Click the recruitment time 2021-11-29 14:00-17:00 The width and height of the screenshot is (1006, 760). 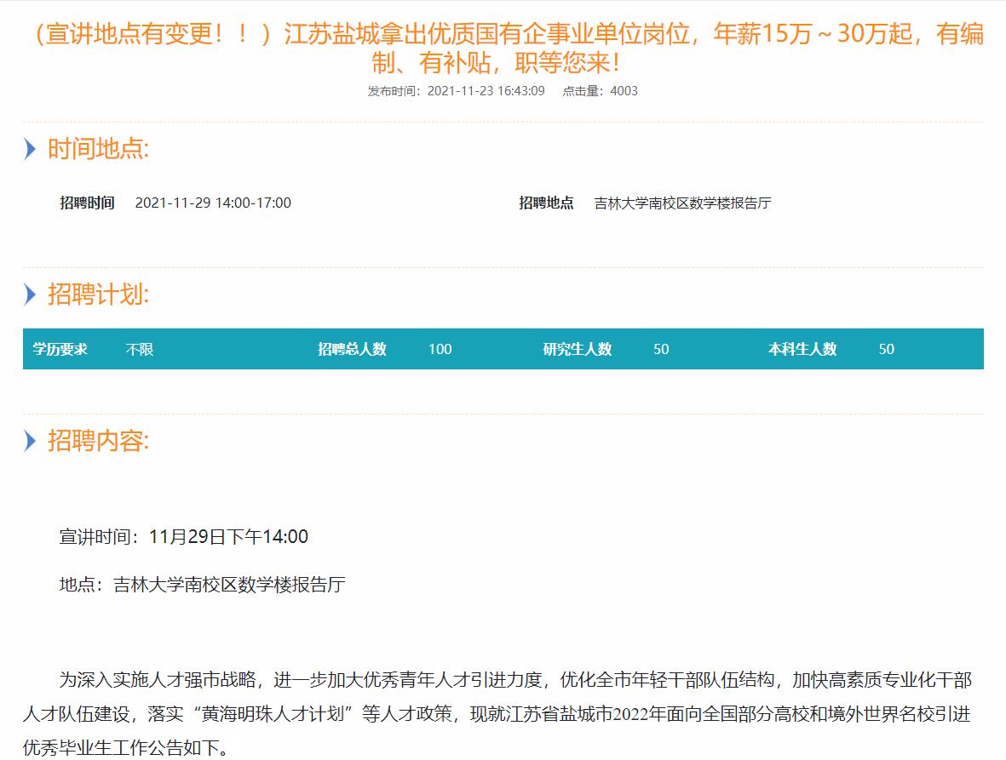point(213,203)
